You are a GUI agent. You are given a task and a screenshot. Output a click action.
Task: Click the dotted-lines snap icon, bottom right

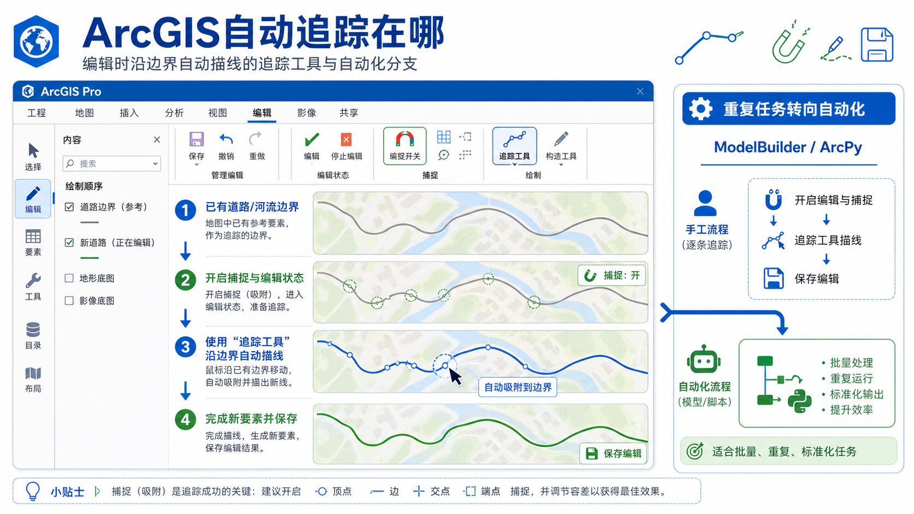coord(465,155)
